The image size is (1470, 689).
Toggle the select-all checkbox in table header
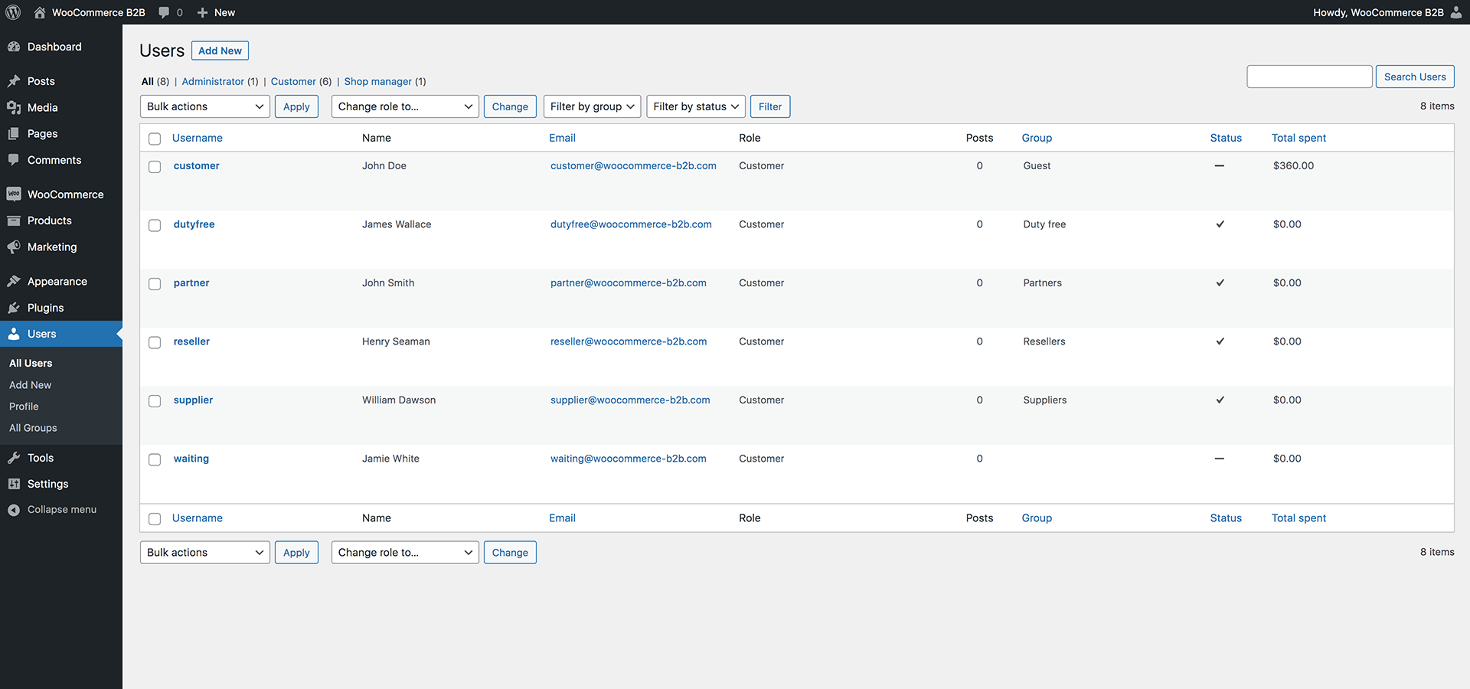(155, 139)
